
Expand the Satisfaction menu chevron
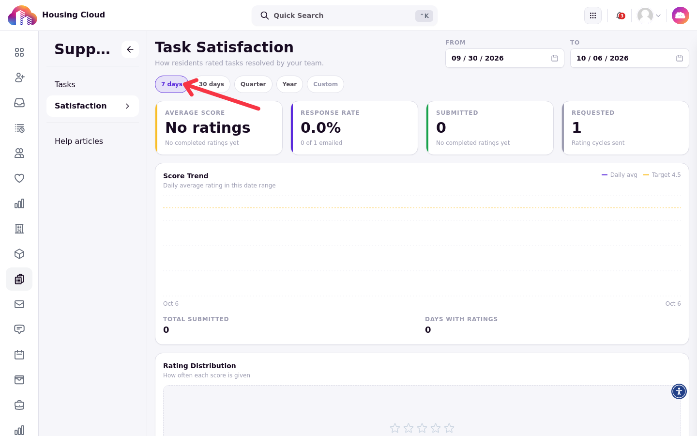[127, 106]
